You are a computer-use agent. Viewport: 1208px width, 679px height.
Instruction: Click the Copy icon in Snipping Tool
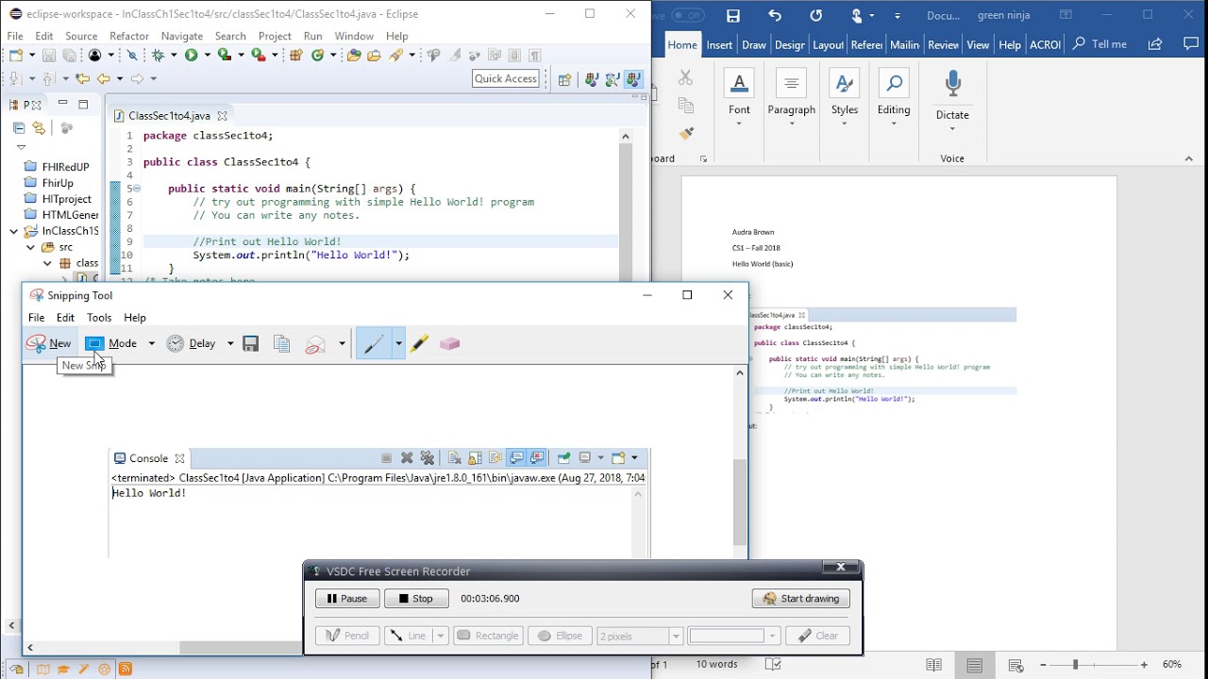281,343
